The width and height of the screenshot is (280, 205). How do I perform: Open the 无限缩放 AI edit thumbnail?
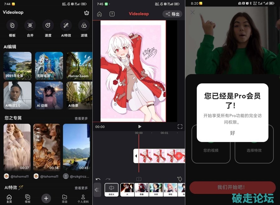49,66
